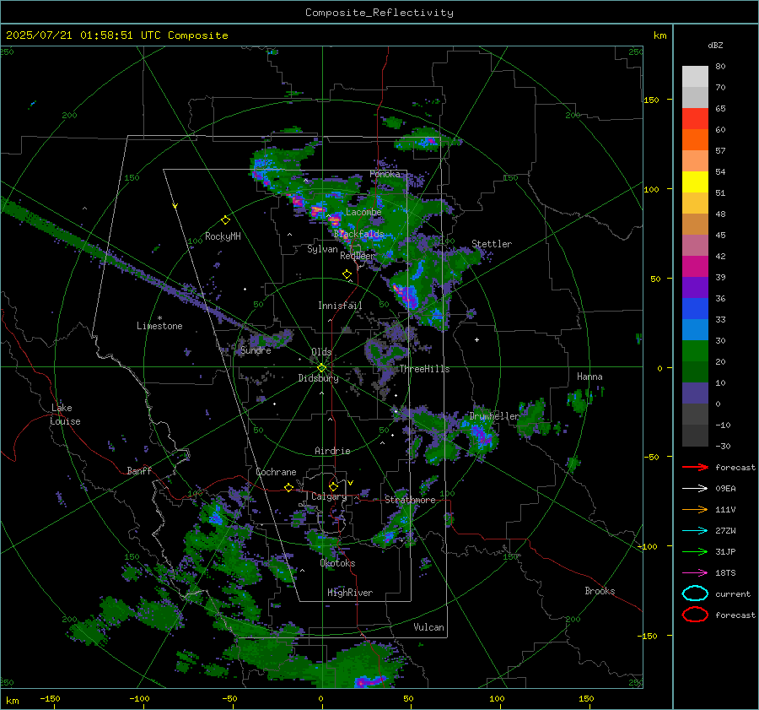This screenshot has height=710, width=759.
Task: Select the 80 dBZ light gray swatch
Action: point(695,77)
